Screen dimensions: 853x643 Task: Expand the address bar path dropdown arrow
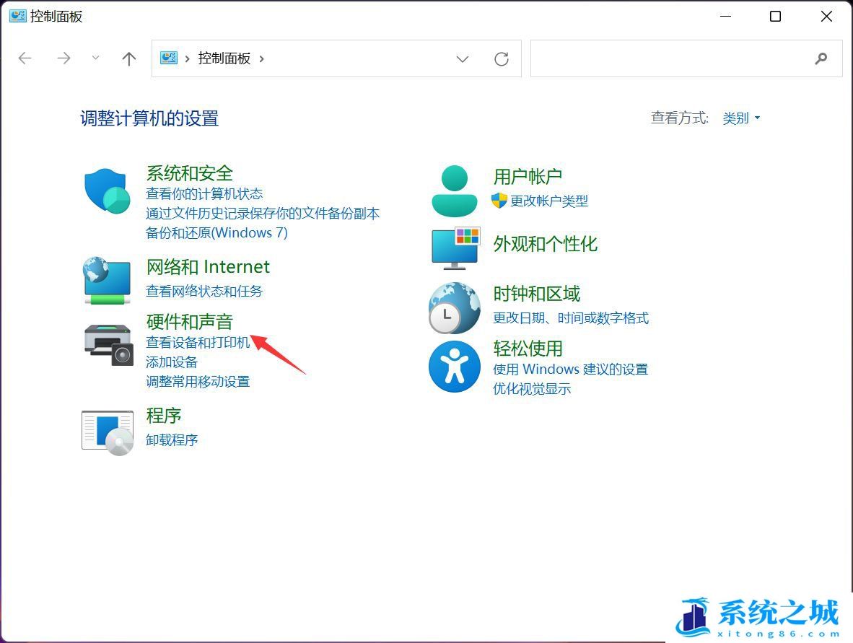click(x=462, y=59)
